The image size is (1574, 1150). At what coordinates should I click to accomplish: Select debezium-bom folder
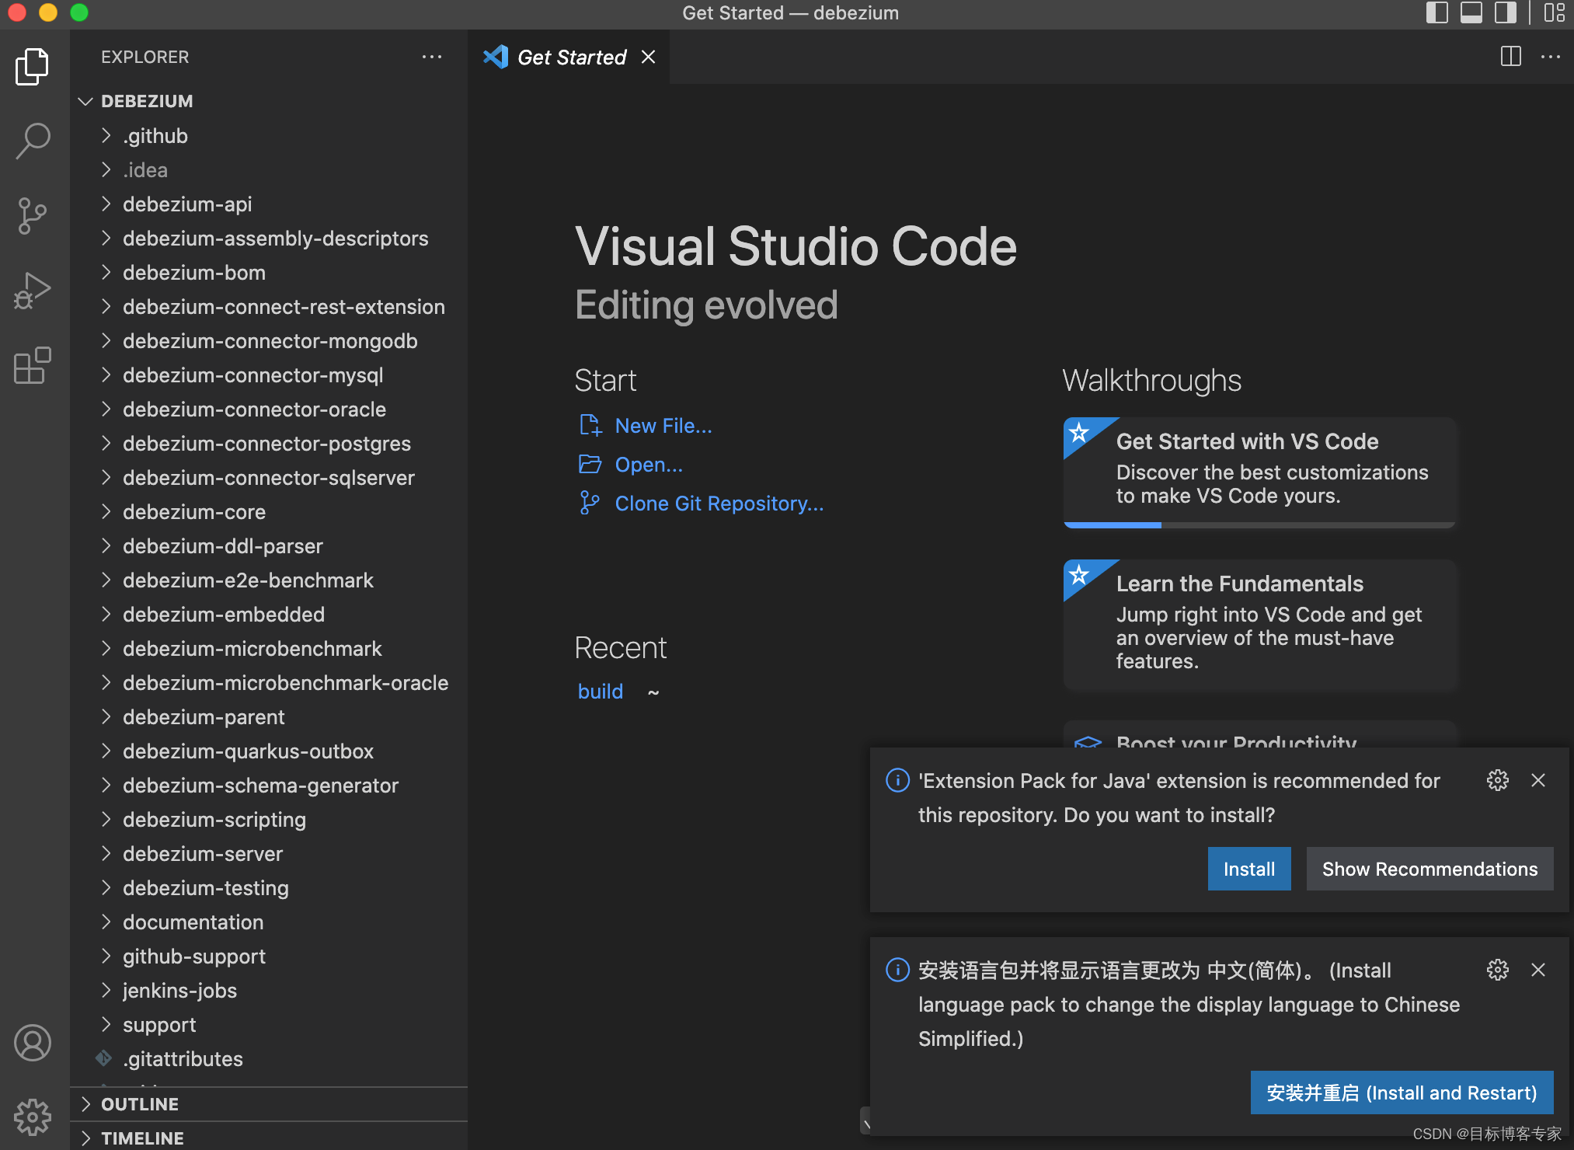pyautogui.click(x=269, y=272)
